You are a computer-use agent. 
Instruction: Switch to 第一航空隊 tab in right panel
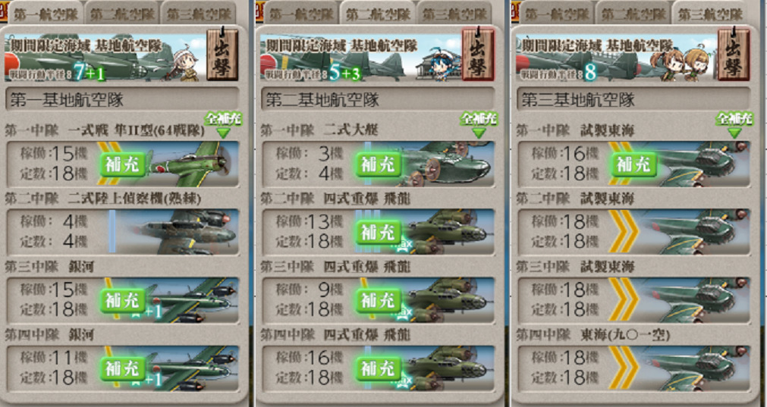tap(557, 14)
